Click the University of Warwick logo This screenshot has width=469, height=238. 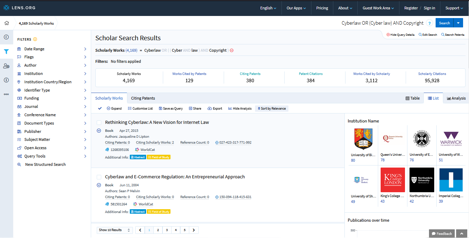click(451, 139)
